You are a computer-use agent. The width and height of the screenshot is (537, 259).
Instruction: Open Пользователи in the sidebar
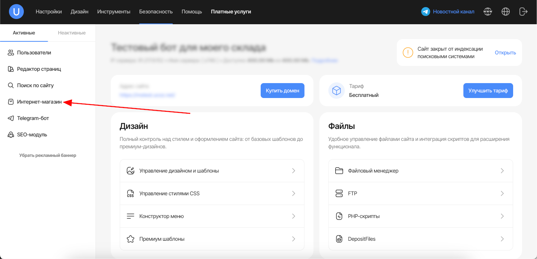34,53
